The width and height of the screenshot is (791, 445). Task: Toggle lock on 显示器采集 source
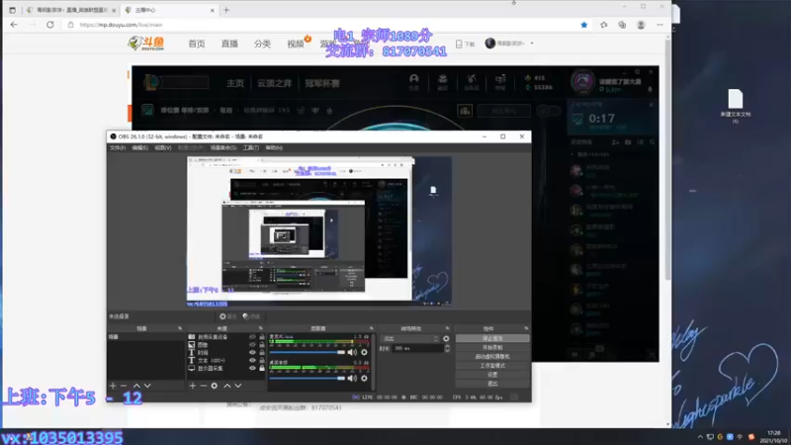pos(262,368)
